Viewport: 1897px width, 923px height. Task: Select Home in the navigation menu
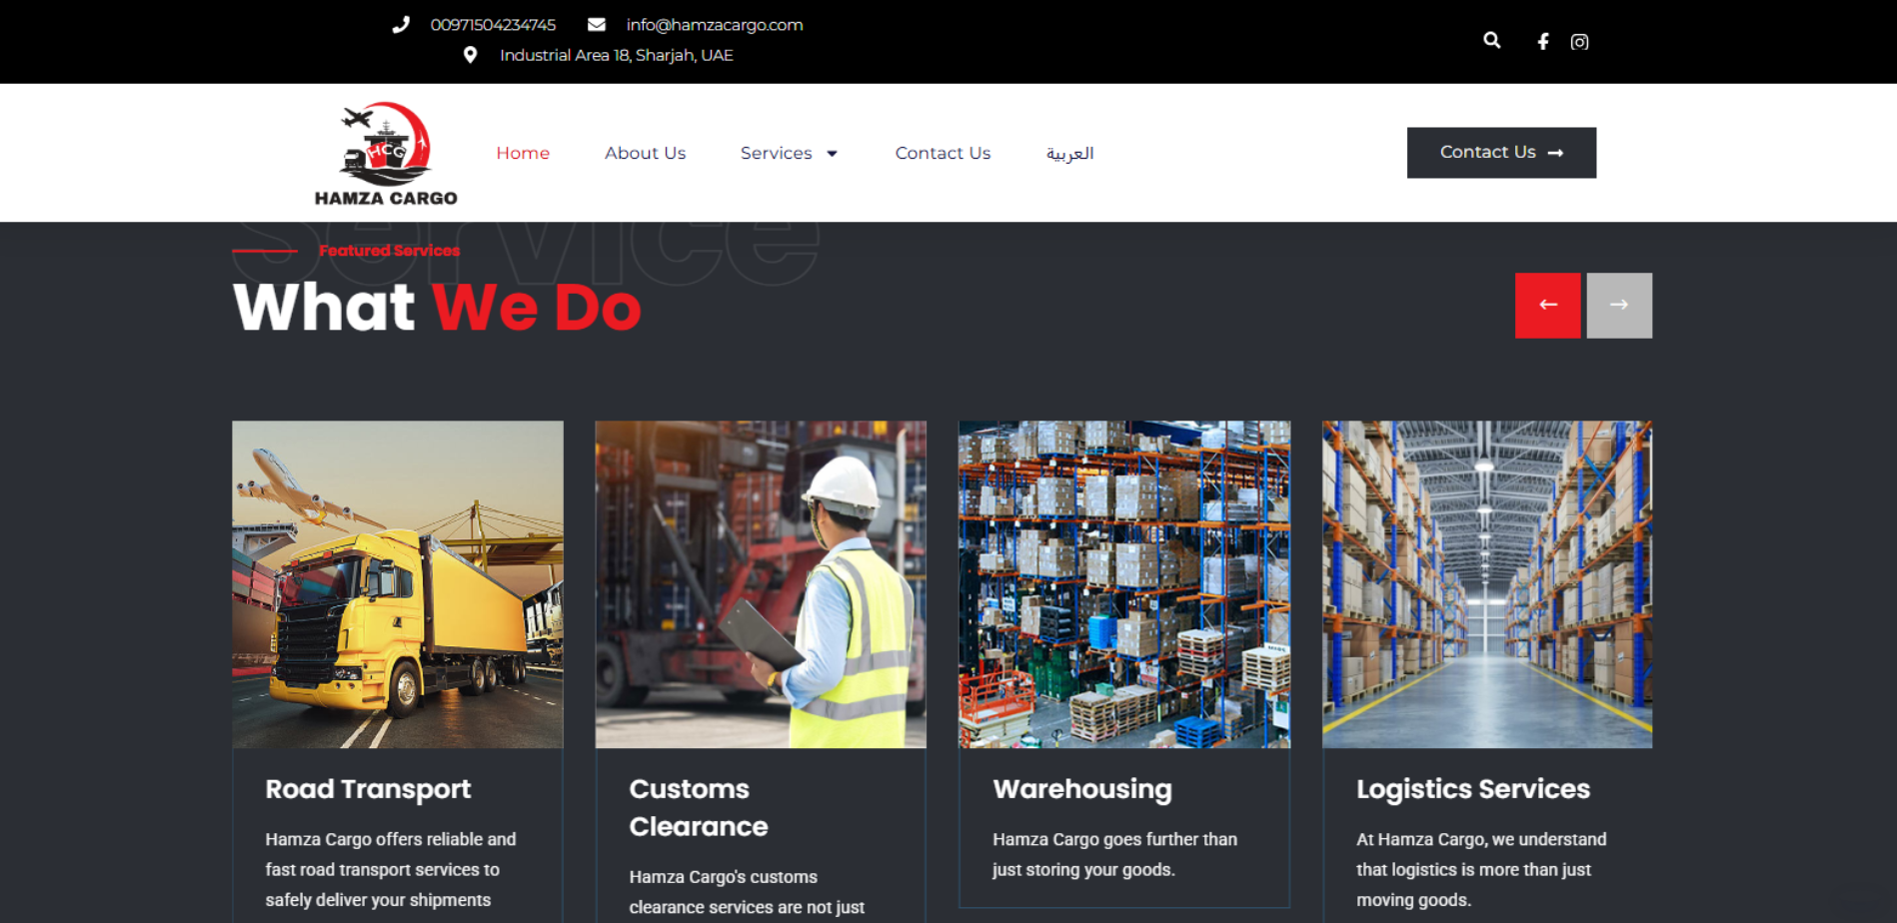[523, 153]
